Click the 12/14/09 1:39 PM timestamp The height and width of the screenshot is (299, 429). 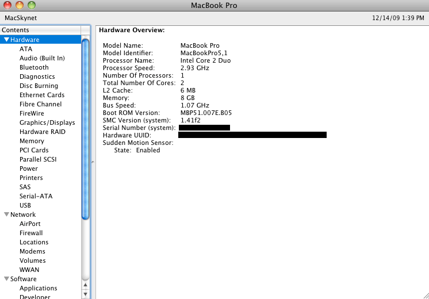[398, 18]
